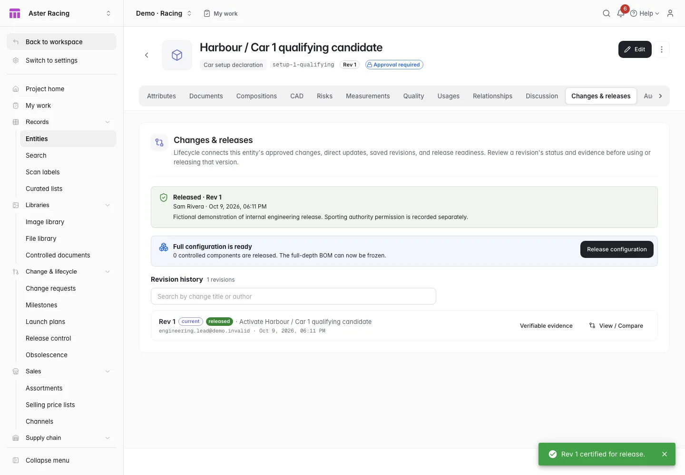This screenshot has width=685, height=475.
Task: Open the user profile icon
Action: (670, 13)
